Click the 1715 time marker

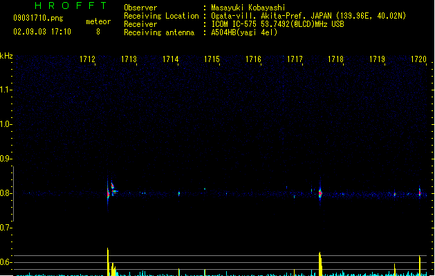[212, 59]
